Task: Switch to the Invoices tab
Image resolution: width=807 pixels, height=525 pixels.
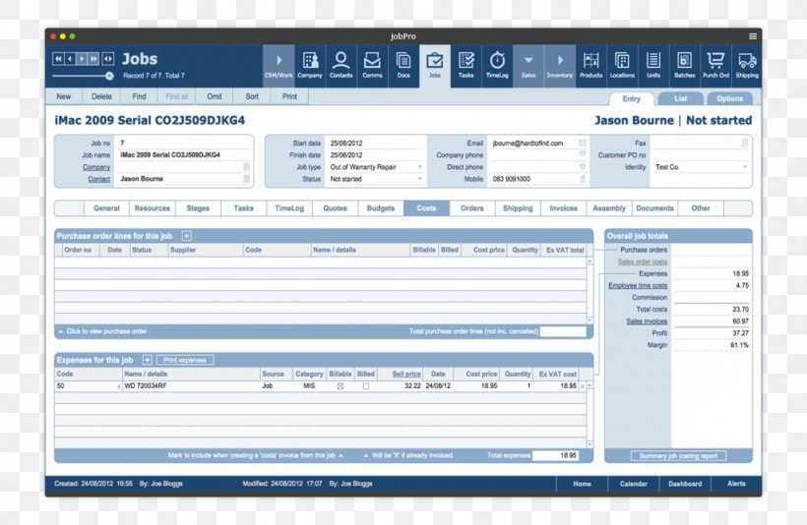Action: (564, 208)
